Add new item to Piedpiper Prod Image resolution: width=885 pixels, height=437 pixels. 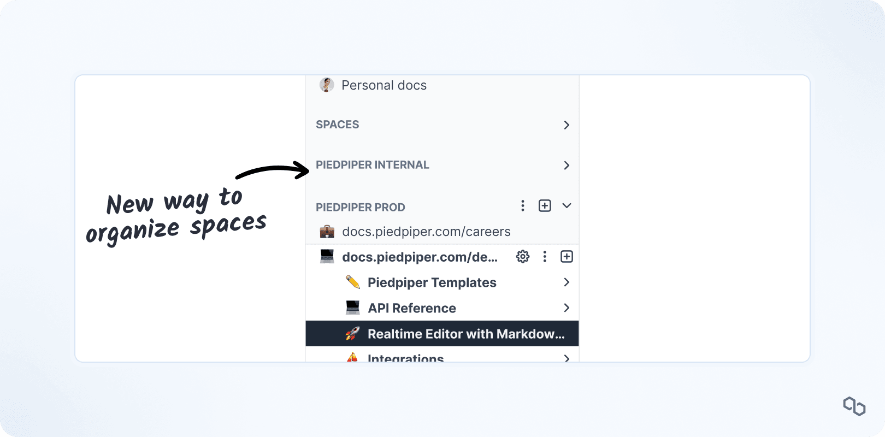(x=545, y=205)
